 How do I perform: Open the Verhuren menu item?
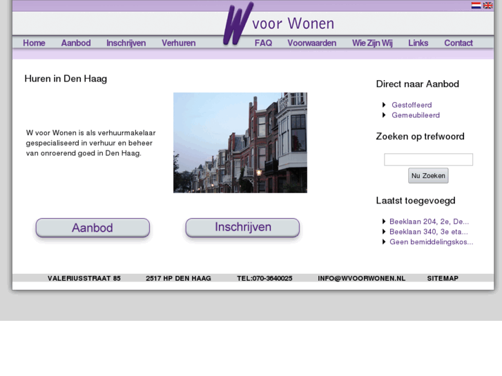click(x=179, y=43)
